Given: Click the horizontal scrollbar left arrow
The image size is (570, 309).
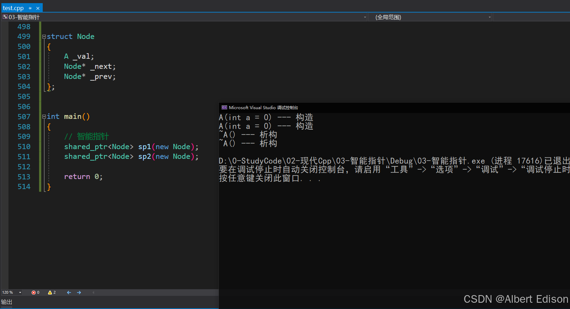Looking at the screenshot, I should coord(93,292).
